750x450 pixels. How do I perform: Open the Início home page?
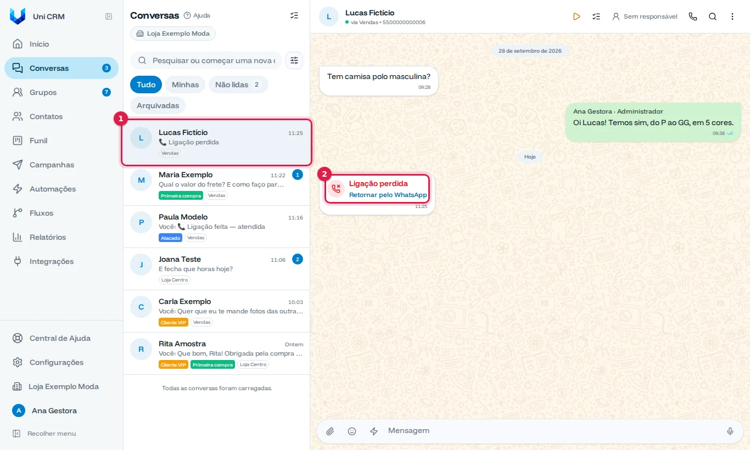click(x=61, y=44)
